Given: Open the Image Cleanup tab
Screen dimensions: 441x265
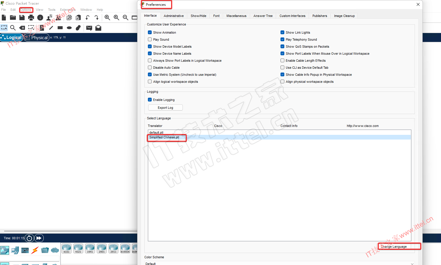Looking at the screenshot, I should [x=344, y=16].
